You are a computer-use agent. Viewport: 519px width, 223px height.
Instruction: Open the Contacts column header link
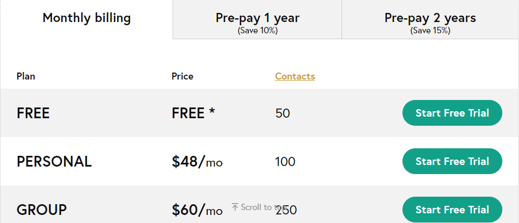click(295, 76)
